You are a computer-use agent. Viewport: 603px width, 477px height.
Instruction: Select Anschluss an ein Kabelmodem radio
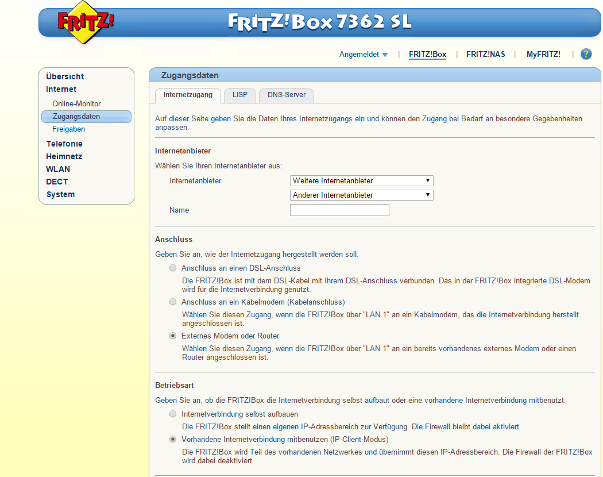pos(173,302)
